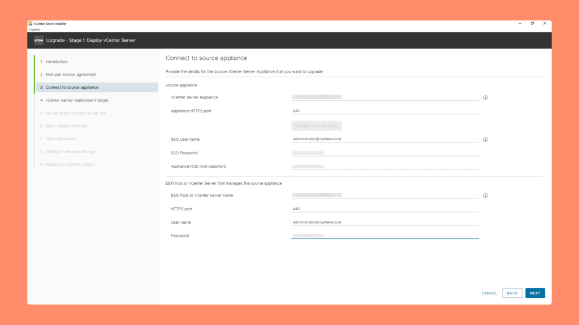Click info icon next to SSO User name
Screen dimensions: 579x325
click(x=485, y=139)
